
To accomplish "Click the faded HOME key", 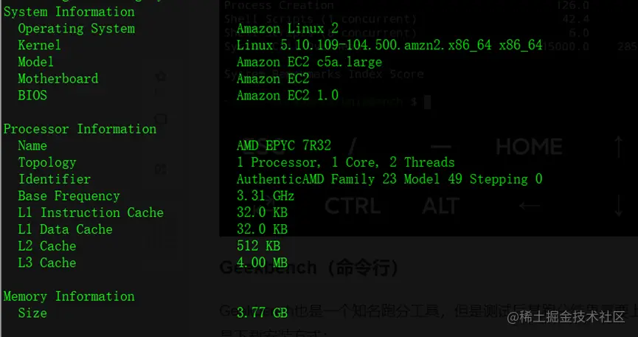I will pos(529,147).
